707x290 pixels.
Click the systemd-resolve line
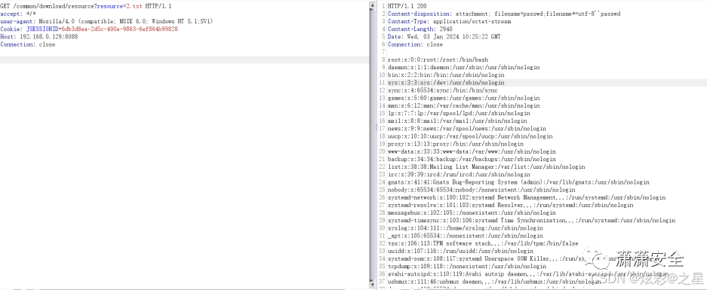(510, 206)
